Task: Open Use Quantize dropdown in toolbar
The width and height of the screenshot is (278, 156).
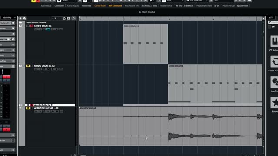Action: point(197,1)
